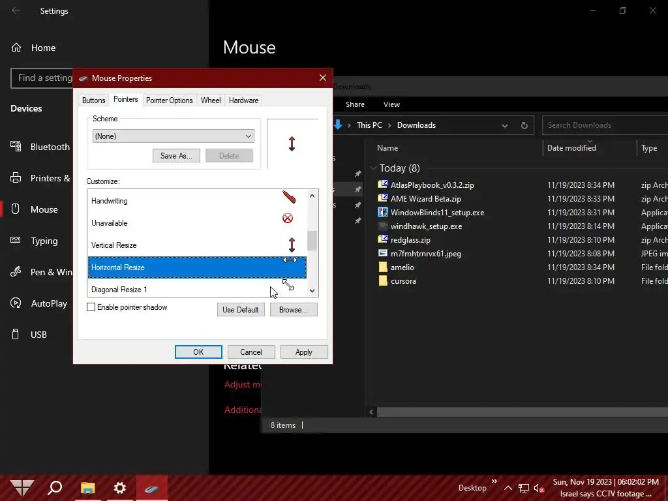Enable pointer shadow checkbox
Viewport: 668px width, 501px height.
(91, 307)
